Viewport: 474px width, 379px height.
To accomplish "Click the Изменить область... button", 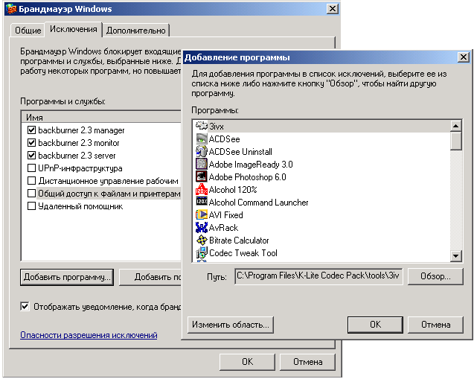I will 231,325.
